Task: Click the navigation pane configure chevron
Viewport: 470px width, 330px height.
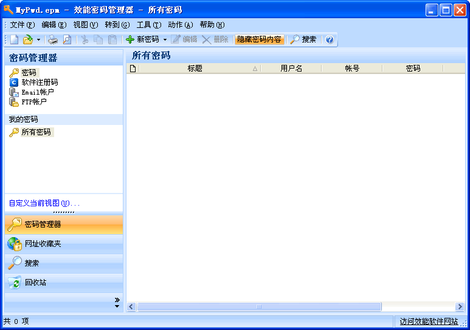Action: pos(117,303)
